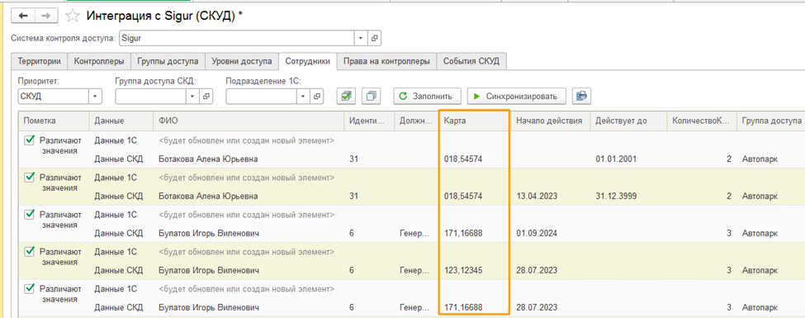The image size is (805, 318).
Task: Click the Заполнить button
Action: [427, 96]
